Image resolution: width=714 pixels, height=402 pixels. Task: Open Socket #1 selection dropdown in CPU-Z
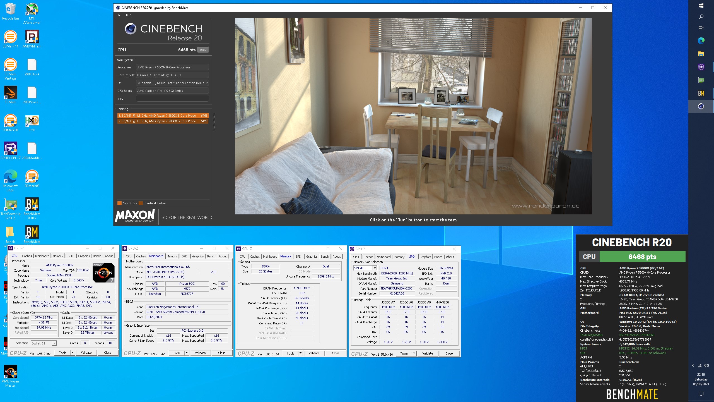click(x=44, y=343)
